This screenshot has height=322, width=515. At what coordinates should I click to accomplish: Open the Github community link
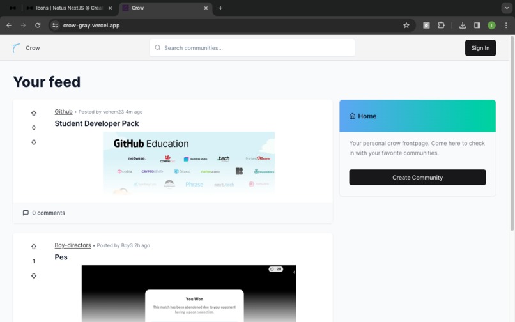coord(63,112)
